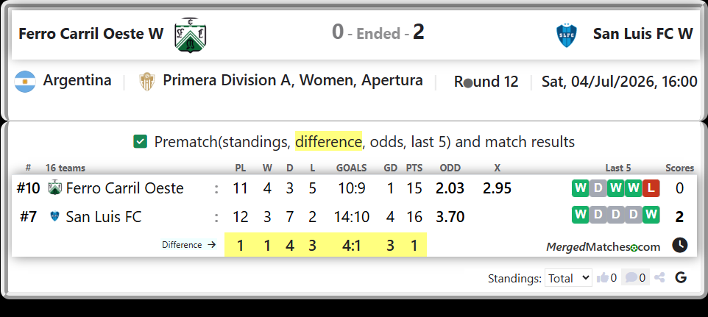
Task: Open comments via speech bubble icon
Action: [631, 278]
